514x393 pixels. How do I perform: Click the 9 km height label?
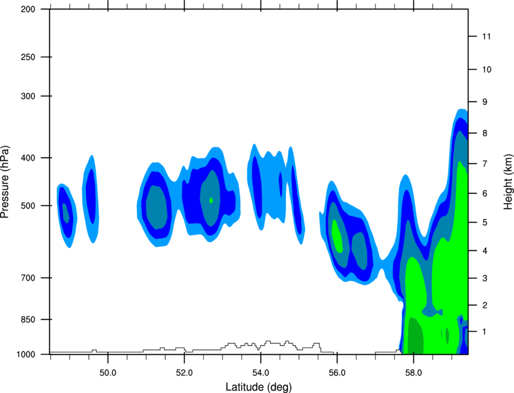[485, 102]
